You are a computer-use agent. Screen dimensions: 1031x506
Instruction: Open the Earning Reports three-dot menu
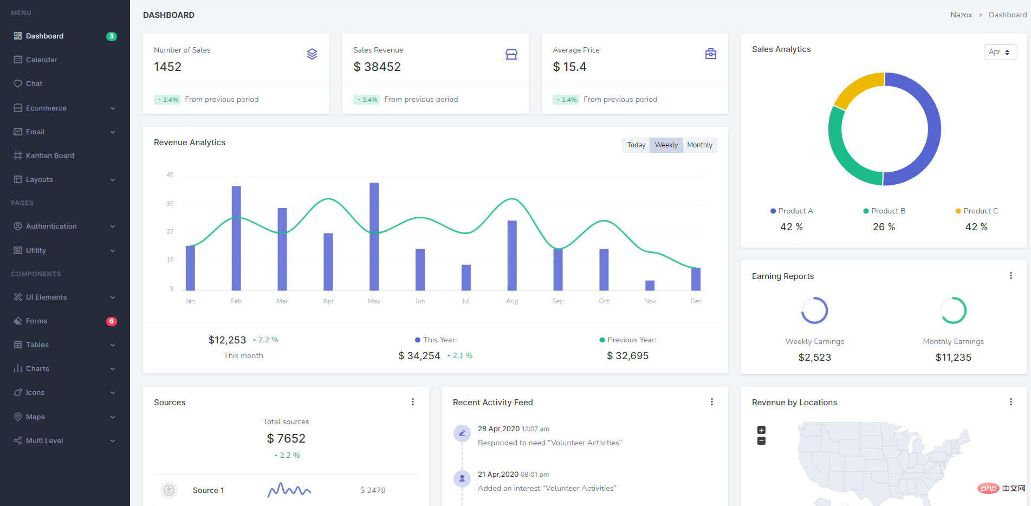coord(1010,276)
